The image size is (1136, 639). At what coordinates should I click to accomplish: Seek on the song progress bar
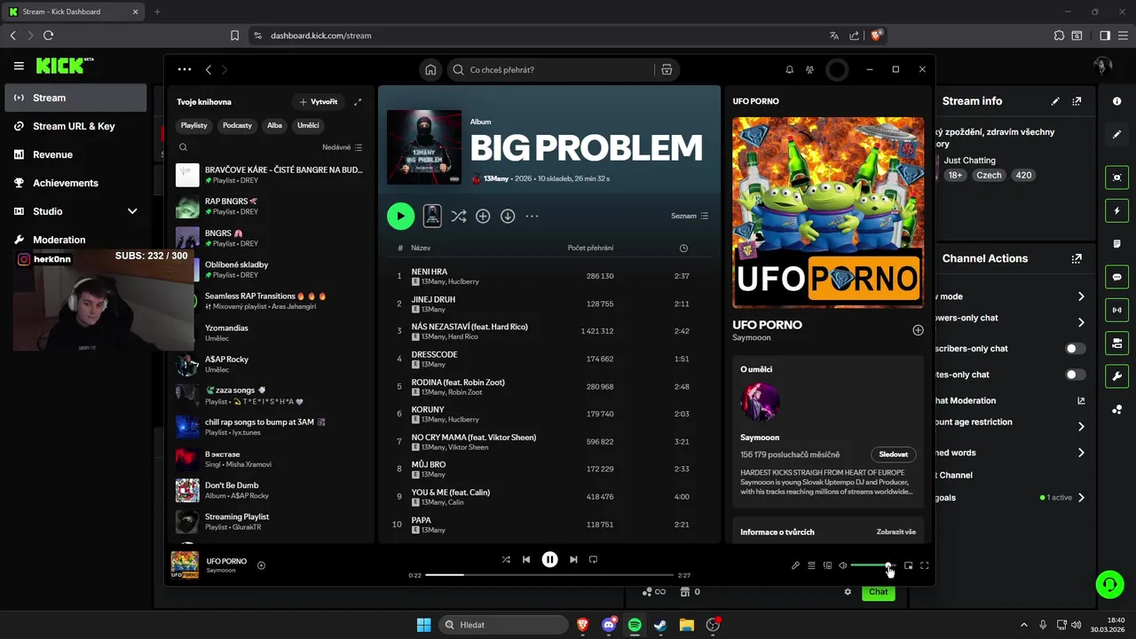click(549, 575)
